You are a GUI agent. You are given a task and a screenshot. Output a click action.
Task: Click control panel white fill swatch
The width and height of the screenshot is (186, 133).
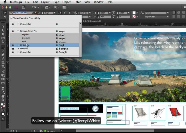(134, 13)
